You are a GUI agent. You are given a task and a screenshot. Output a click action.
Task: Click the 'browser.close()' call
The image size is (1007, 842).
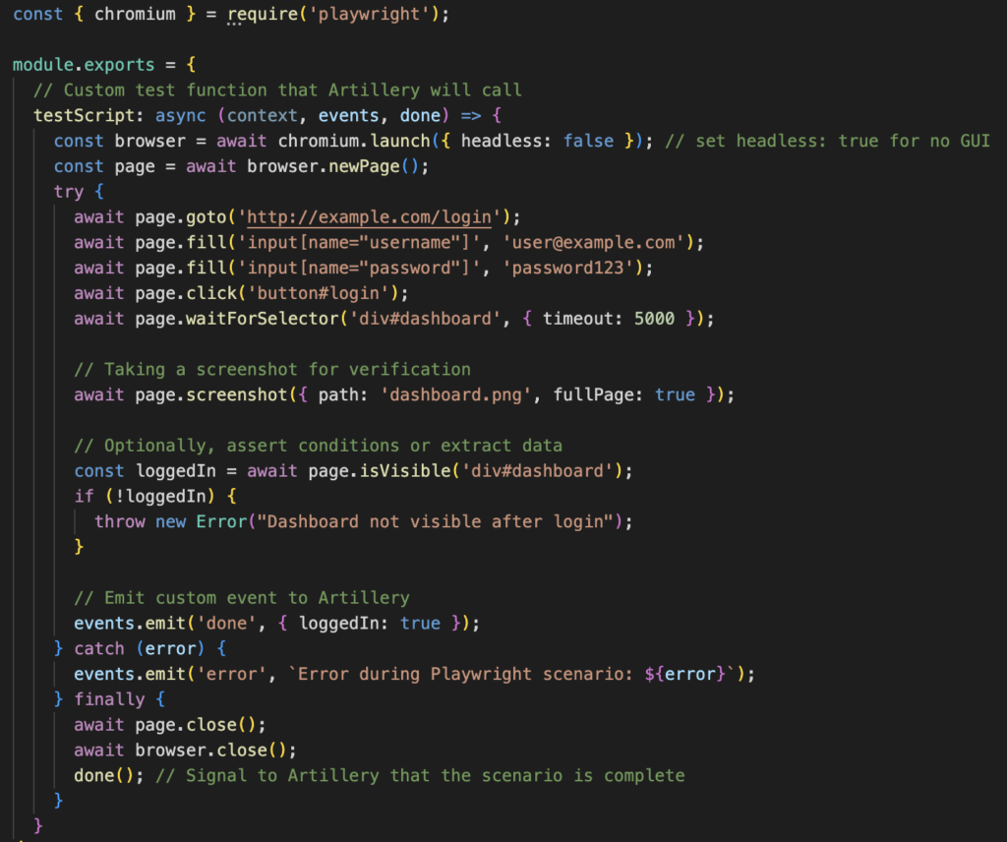tap(211, 751)
